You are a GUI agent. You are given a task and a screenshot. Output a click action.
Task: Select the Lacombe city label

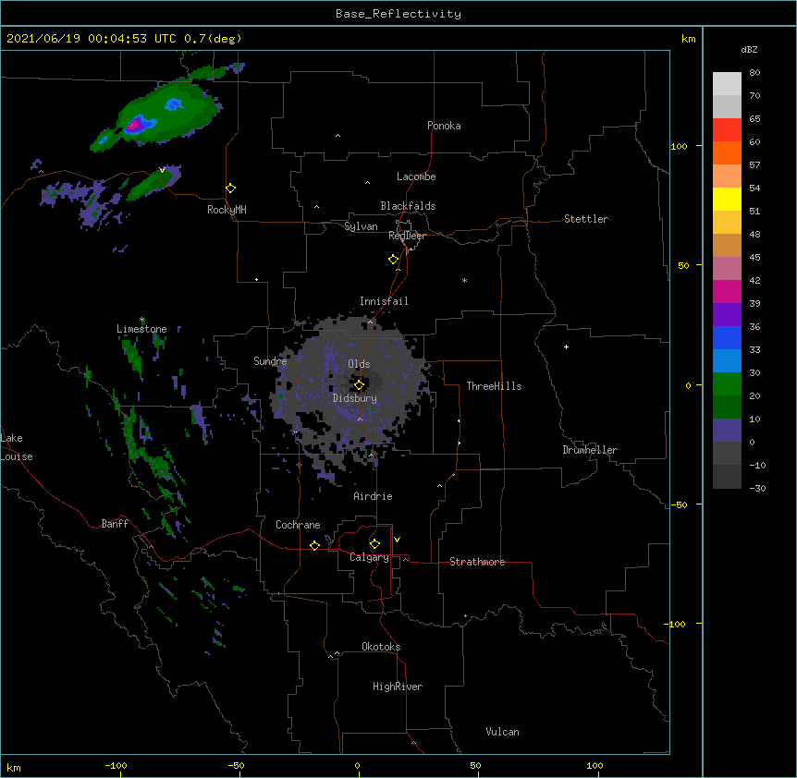(416, 176)
